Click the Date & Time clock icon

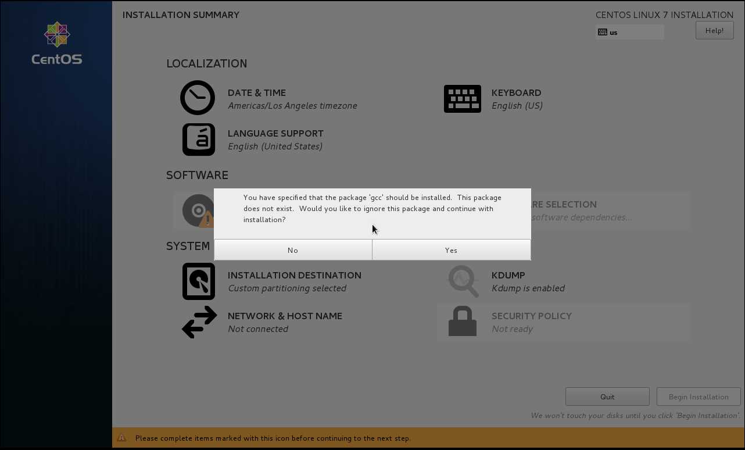[198, 98]
